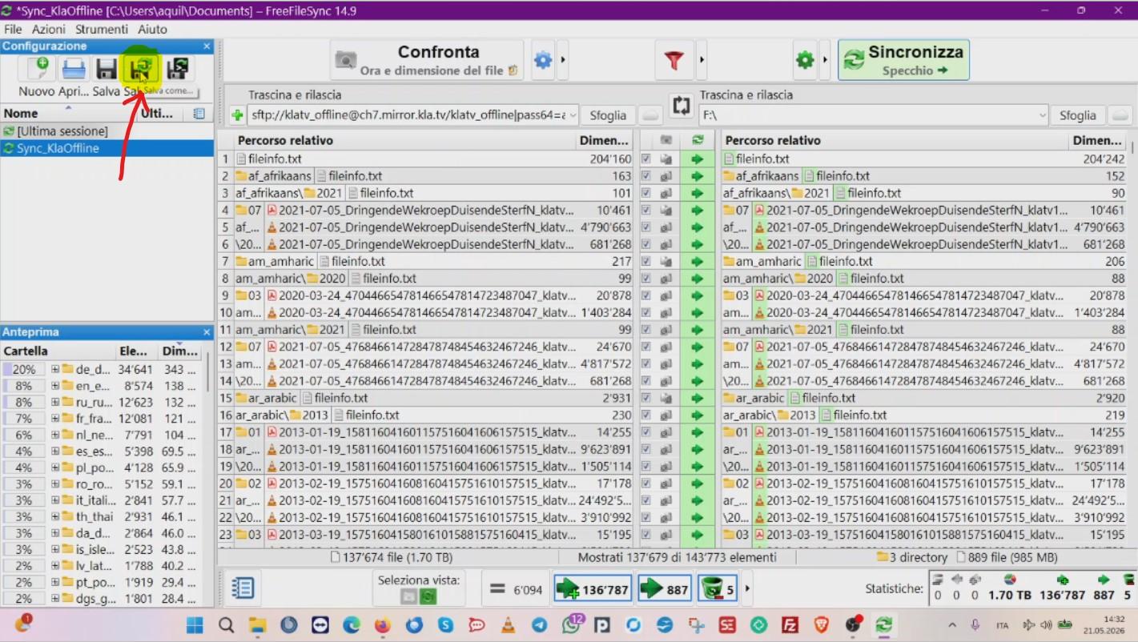Save as batch job icon
Image resolution: width=1138 pixels, height=642 pixels.
177,69
